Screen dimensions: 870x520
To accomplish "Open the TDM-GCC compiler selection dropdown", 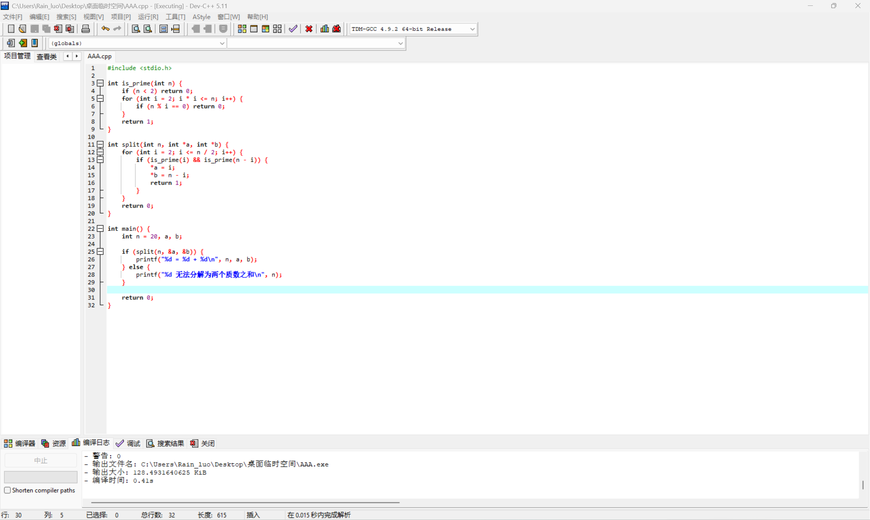I will [472, 29].
